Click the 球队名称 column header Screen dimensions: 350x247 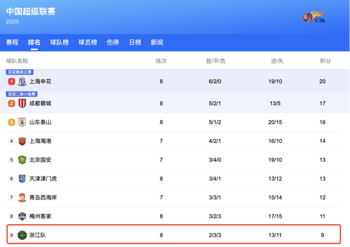pos(17,61)
